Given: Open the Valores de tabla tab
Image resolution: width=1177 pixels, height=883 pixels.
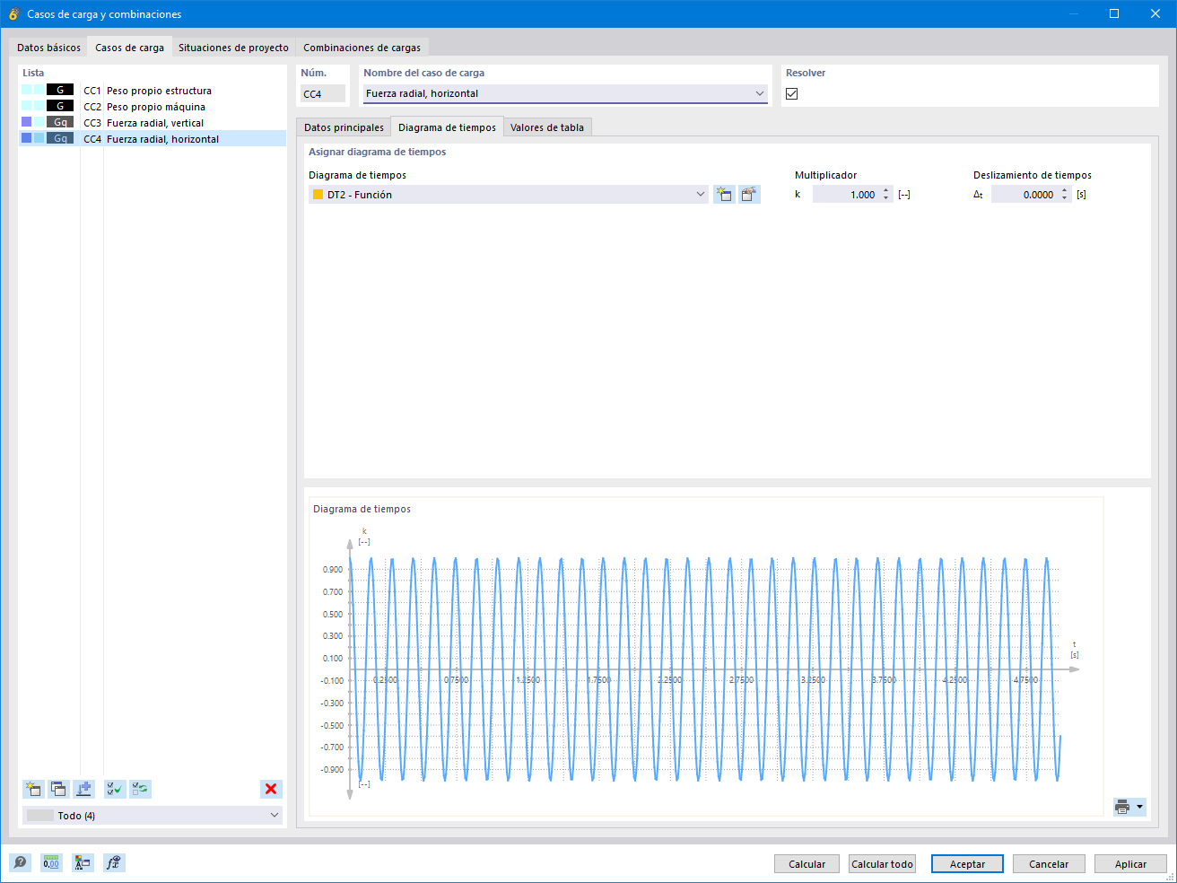Looking at the screenshot, I should pos(547,127).
